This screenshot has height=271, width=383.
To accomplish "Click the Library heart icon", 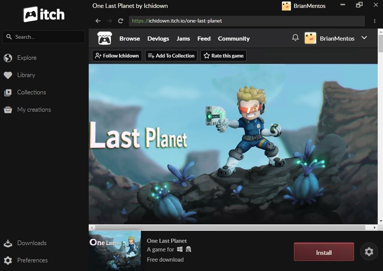I will tap(8, 75).
